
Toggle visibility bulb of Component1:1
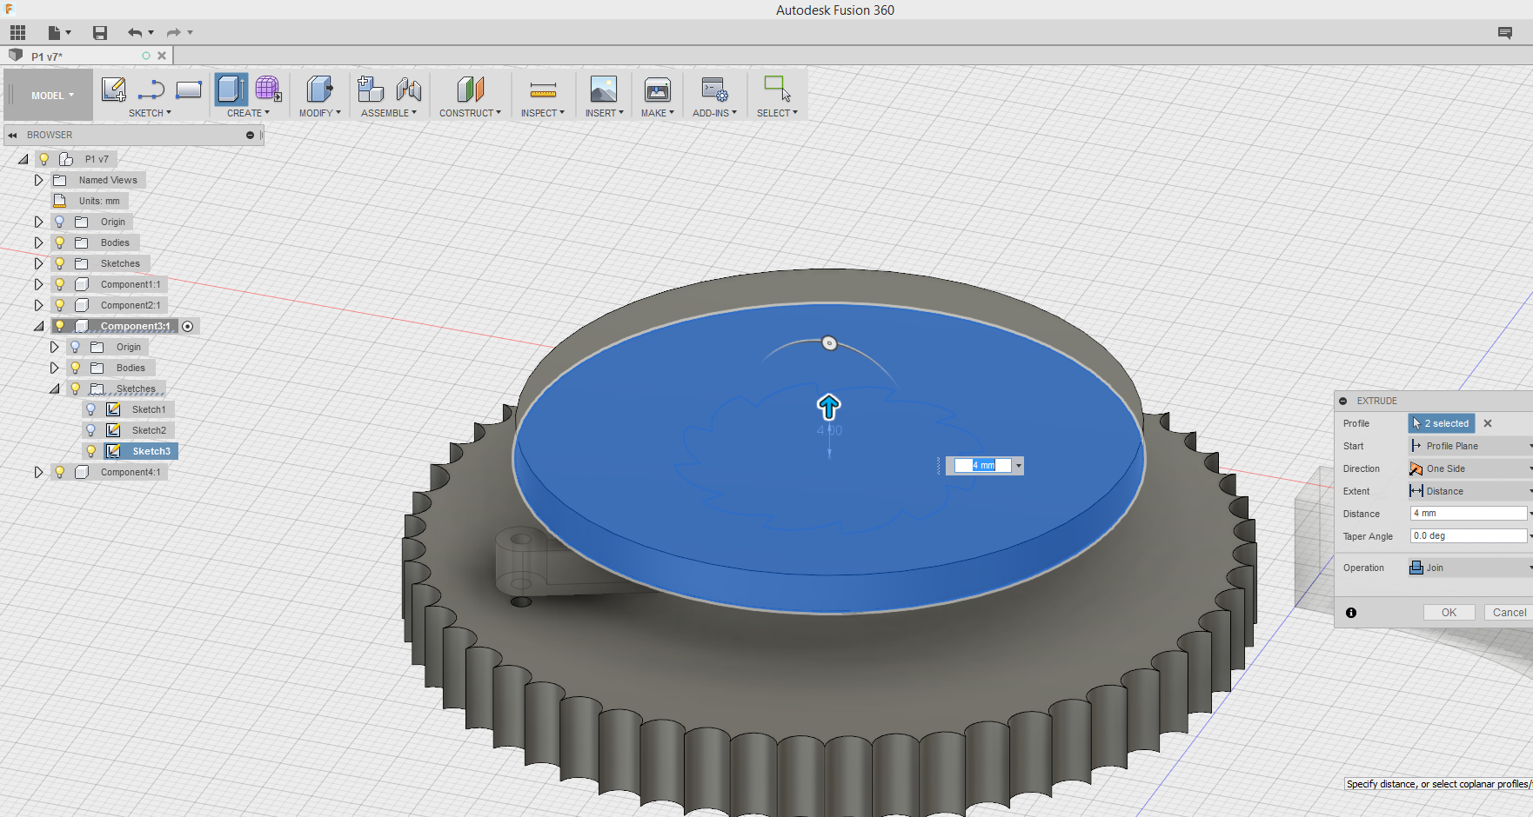(x=59, y=284)
